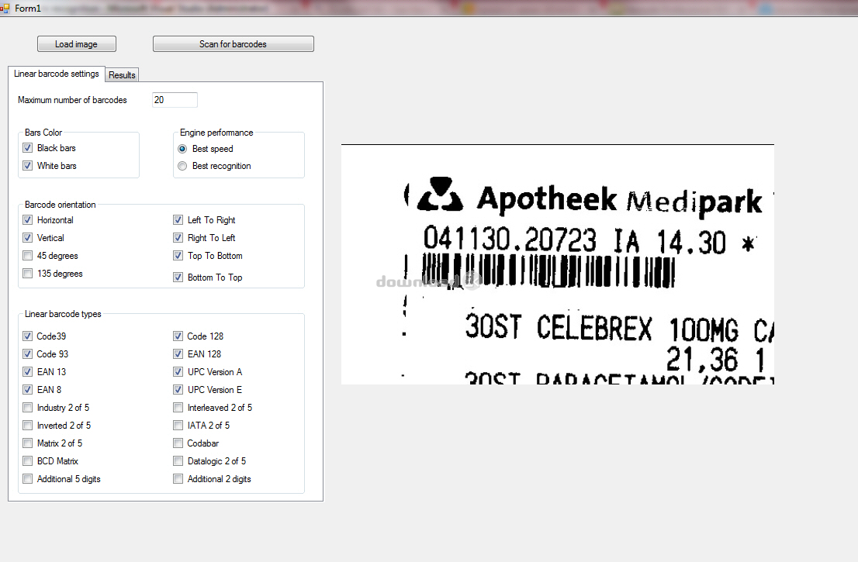Disable Code 128 barcode type
The width and height of the screenshot is (858, 562).
pyautogui.click(x=178, y=336)
